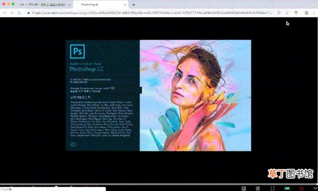
Task: Click the green signal bars icon
Action: click(x=287, y=189)
